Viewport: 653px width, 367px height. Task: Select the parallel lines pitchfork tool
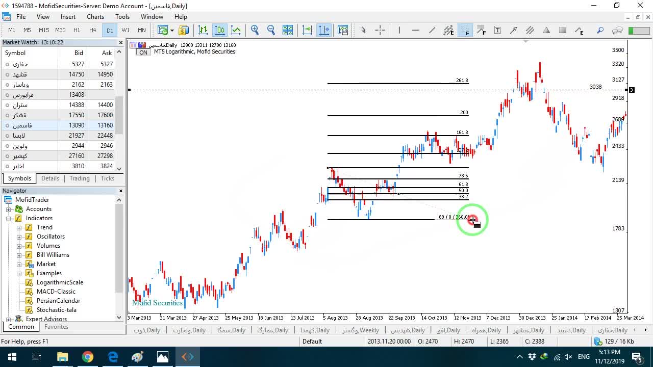(x=530, y=30)
